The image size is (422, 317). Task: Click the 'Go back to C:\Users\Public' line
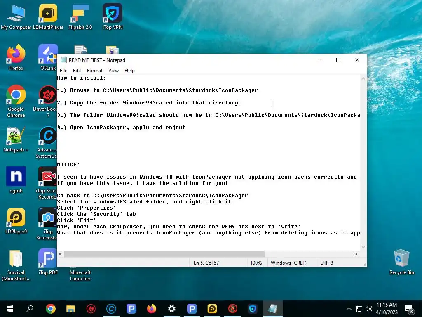(152, 196)
